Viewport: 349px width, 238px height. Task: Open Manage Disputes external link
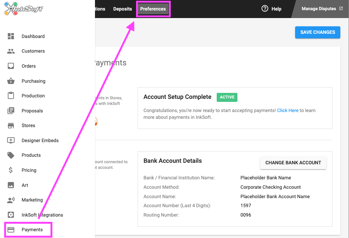pos(322,9)
